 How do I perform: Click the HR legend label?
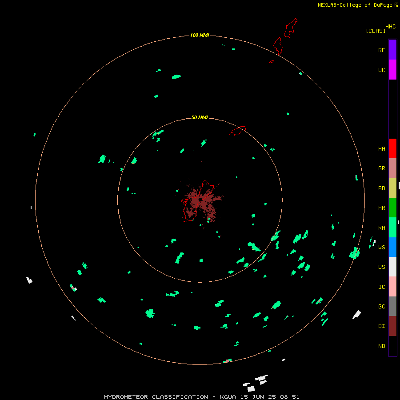click(381, 208)
